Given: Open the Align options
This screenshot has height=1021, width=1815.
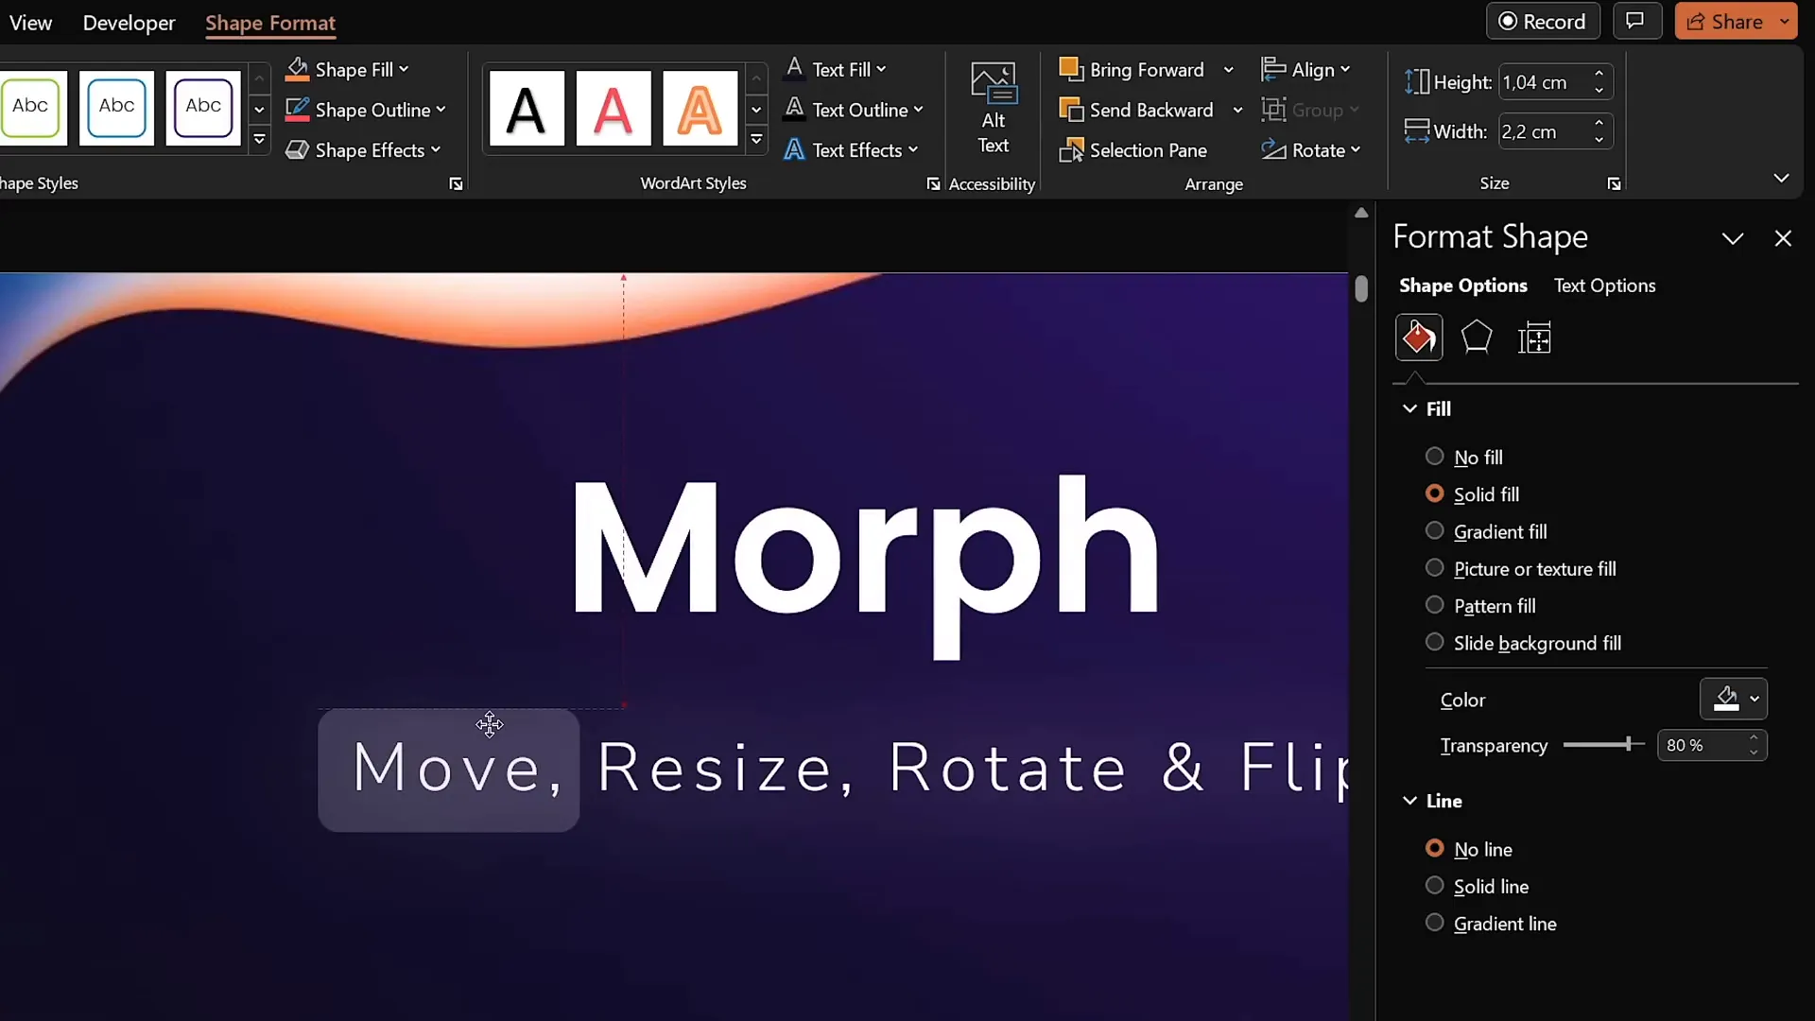Looking at the screenshot, I should (1305, 69).
